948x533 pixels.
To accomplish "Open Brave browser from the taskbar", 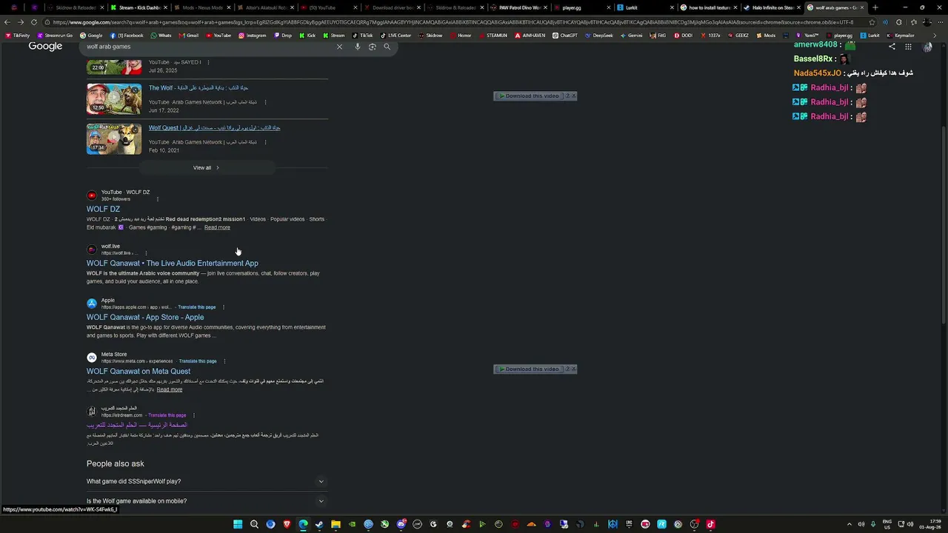I will [287, 524].
